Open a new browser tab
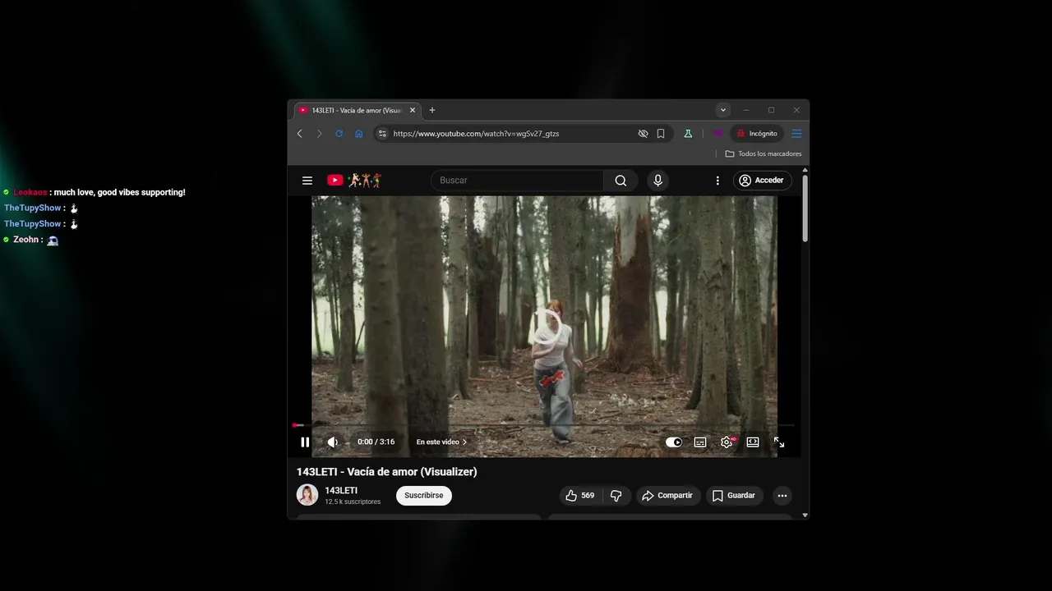1052x591 pixels. pos(432,111)
